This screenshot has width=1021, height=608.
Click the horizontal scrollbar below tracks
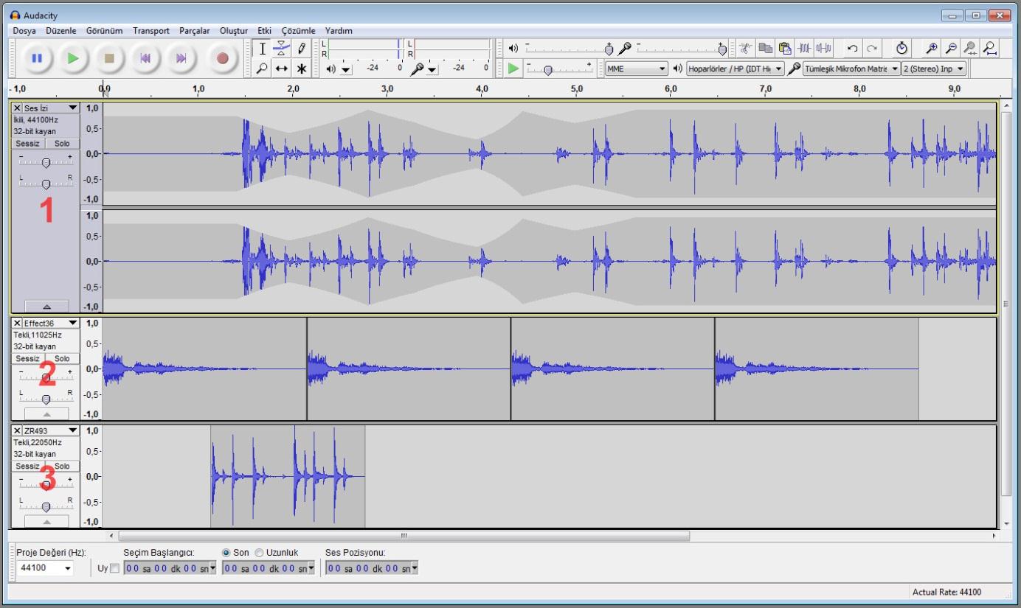coord(404,536)
